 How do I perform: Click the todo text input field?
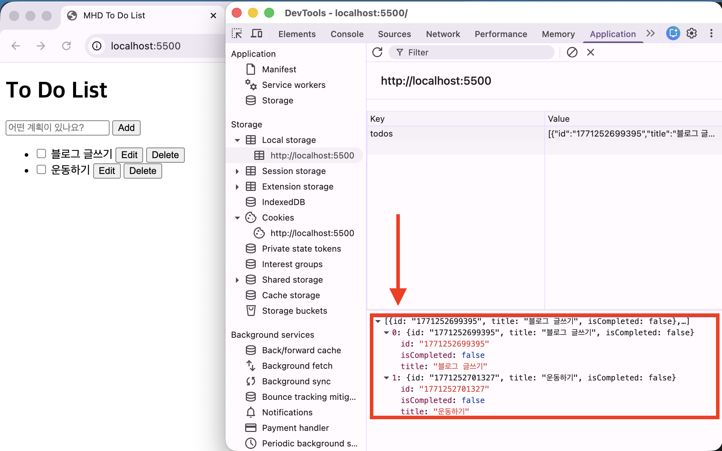tap(57, 128)
